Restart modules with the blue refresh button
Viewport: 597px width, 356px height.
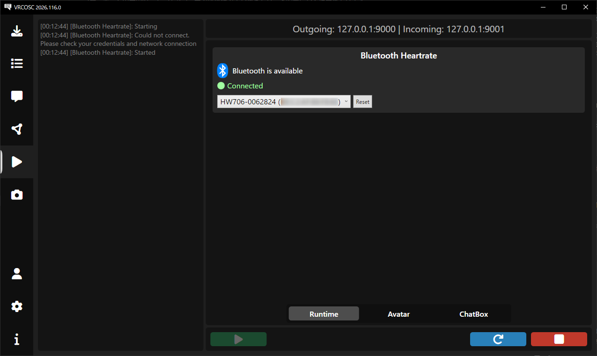point(498,339)
